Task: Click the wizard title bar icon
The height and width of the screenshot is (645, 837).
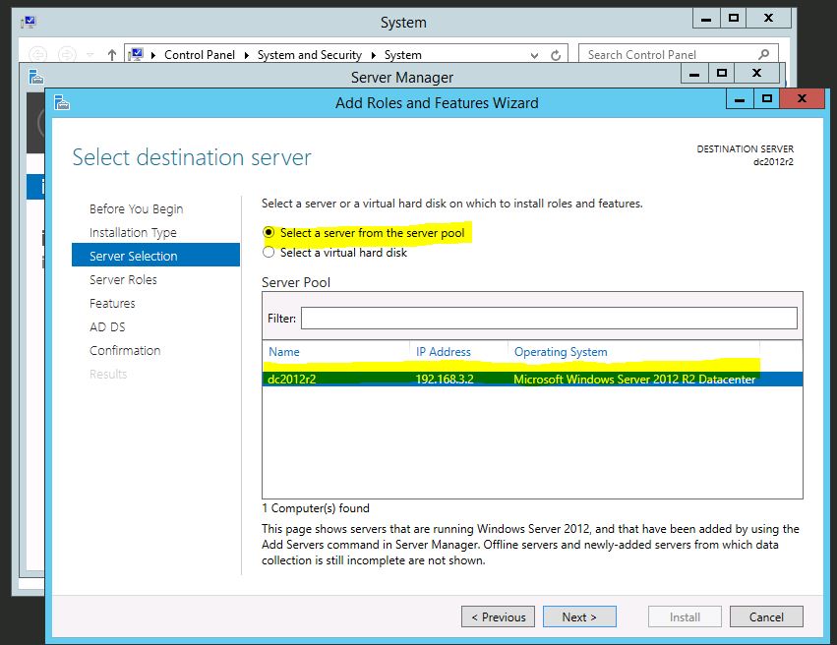Action: tap(62, 102)
